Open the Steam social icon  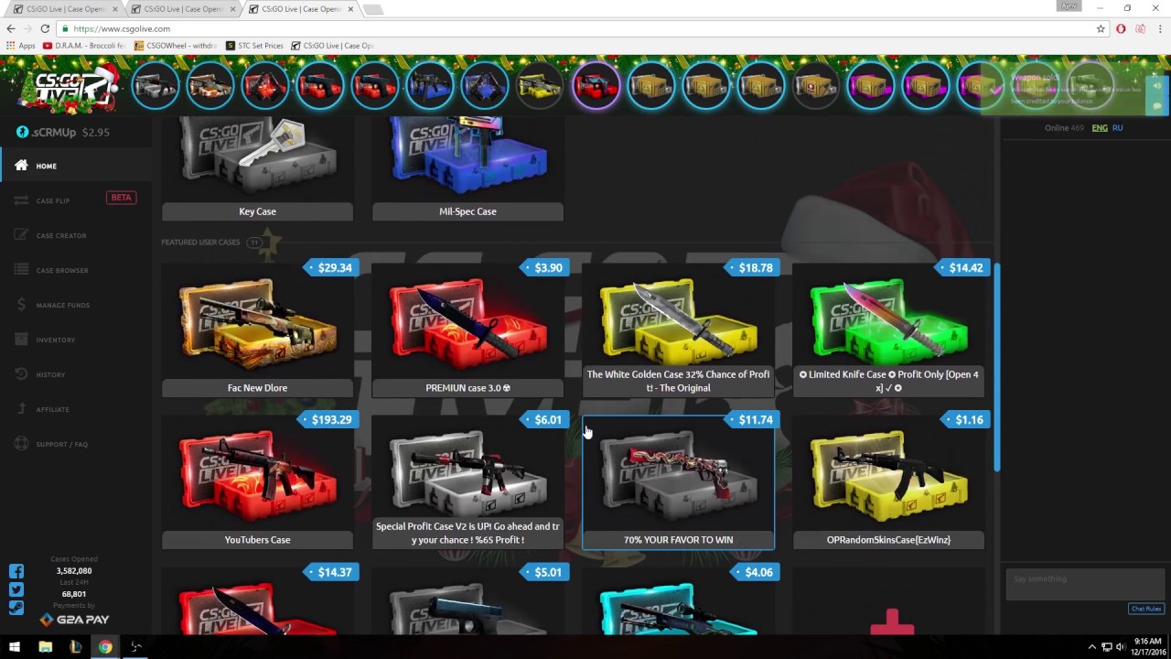16,606
